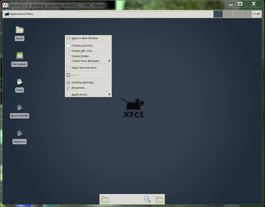Click the VNC Viewer title bar logo
Screen dimensions: 265x207
click(5, 5)
